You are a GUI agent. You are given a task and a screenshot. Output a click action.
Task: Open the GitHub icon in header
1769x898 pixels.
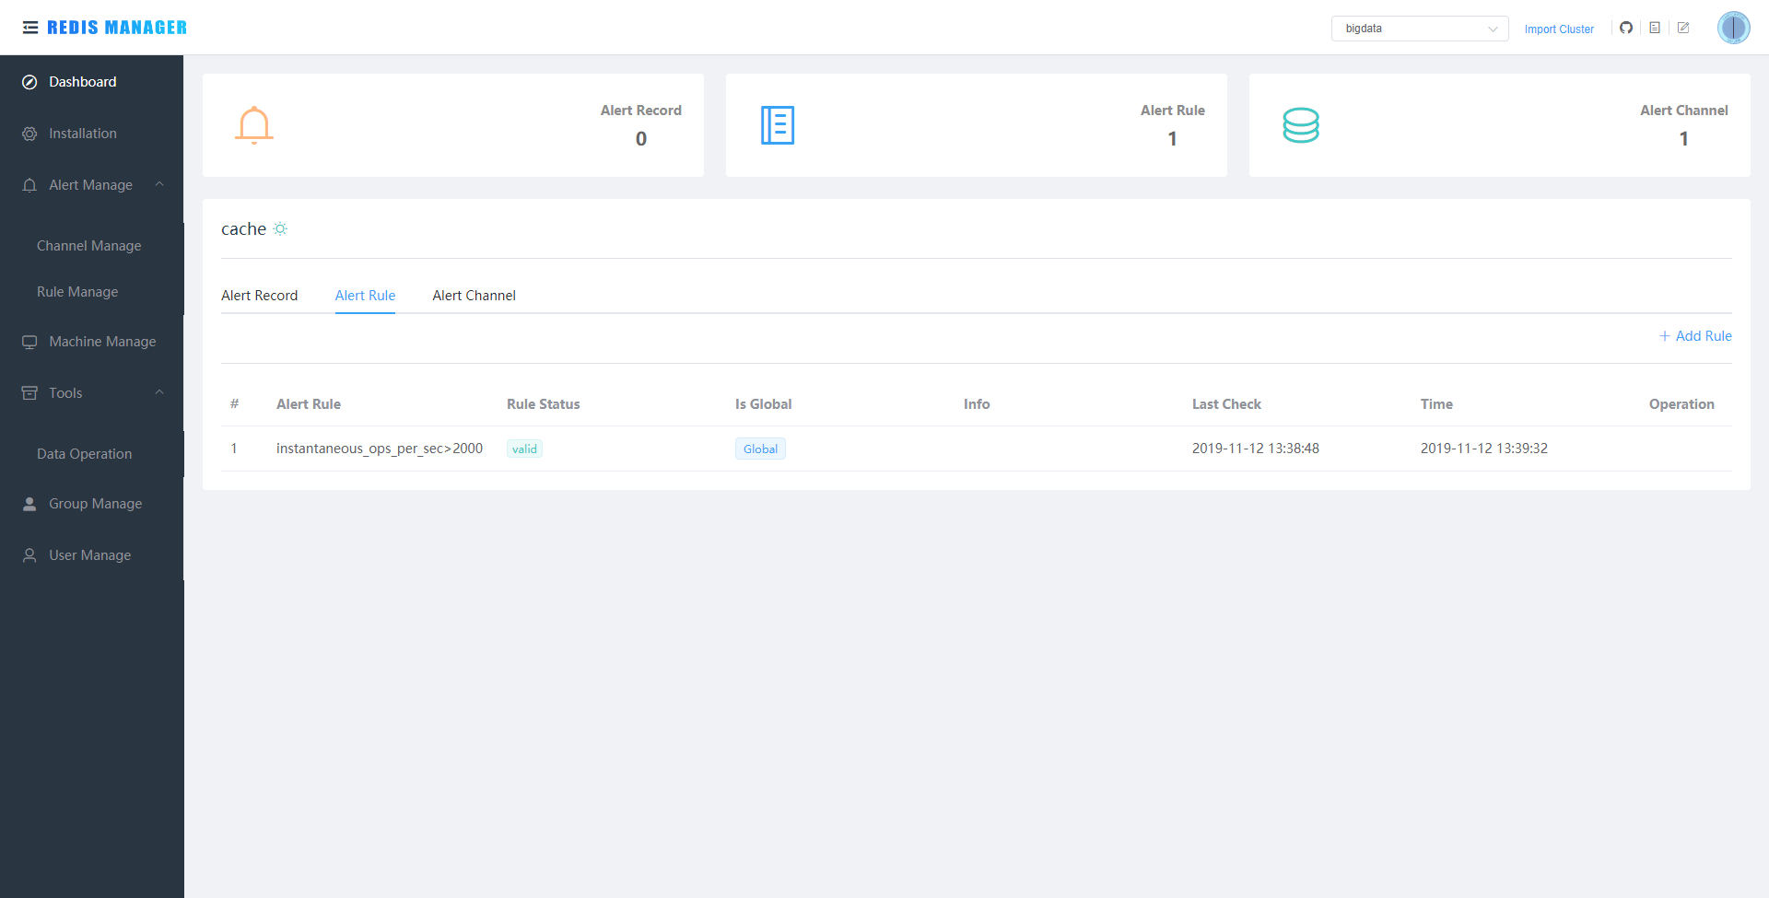click(x=1626, y=28)
